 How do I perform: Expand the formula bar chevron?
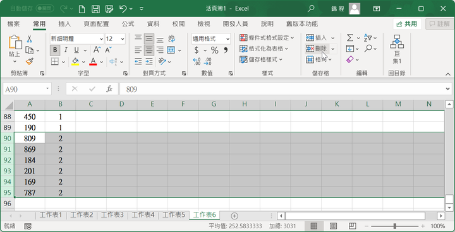[x=448, y=89]
